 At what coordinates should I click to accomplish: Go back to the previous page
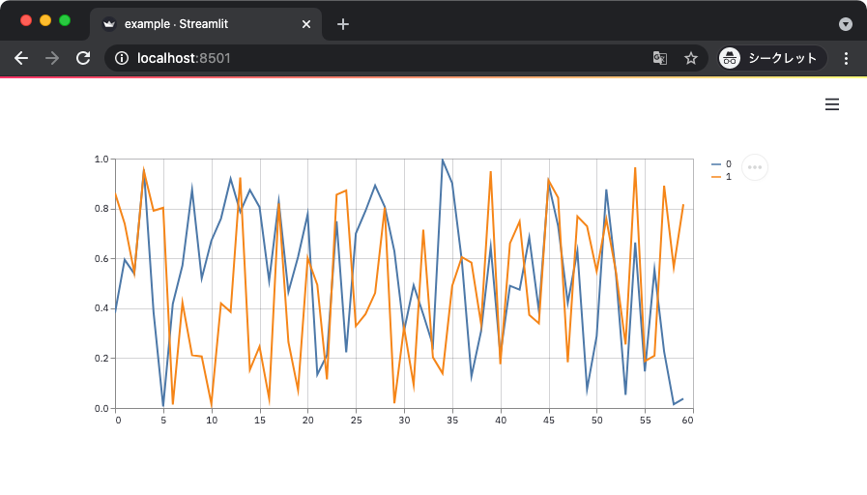point(21,58)
